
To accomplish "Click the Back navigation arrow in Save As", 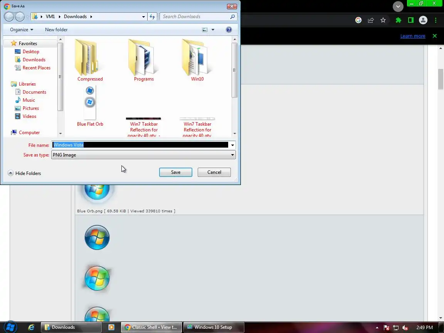I will tap(9, 17).
